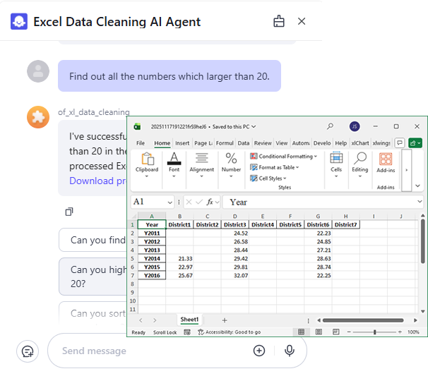Screen dimensions: 428x376
Task: Open the Excel search magnifier in the title bar
Action: point(330,126)
